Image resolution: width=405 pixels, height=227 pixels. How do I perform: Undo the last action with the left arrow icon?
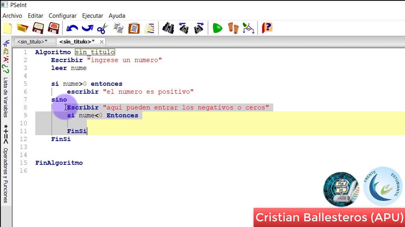tap(72, 28)
